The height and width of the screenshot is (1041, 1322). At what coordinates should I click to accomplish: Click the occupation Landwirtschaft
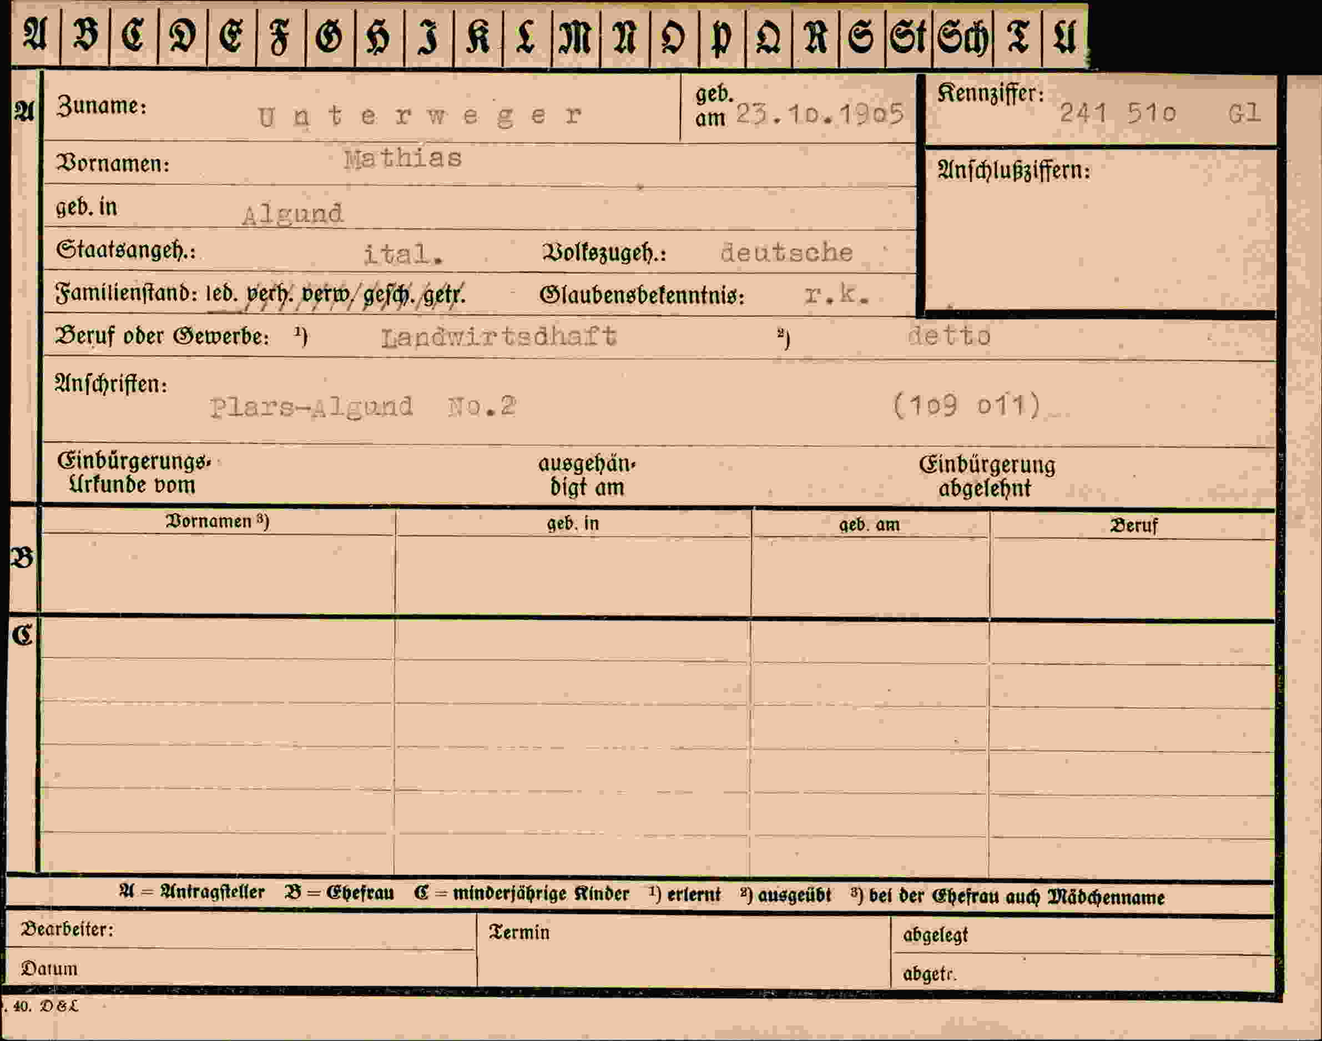click(x=498, y=336)
